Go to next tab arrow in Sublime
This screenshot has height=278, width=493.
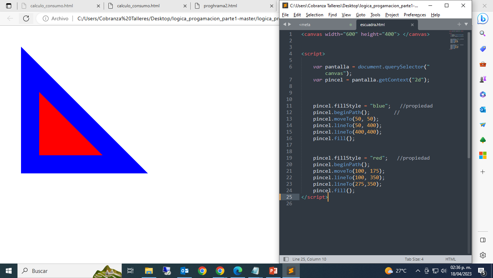coord(289,24)
